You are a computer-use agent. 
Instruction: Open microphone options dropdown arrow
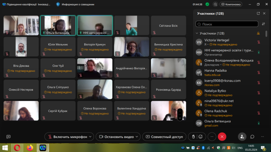90,137
